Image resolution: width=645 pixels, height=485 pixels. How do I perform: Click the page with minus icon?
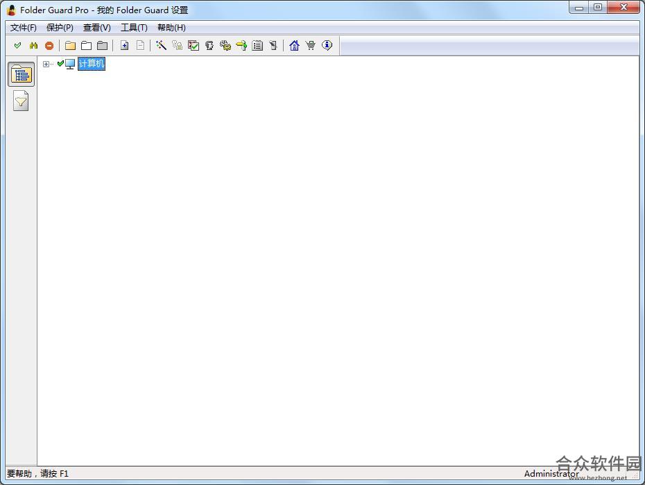click(x=140, y=45)
